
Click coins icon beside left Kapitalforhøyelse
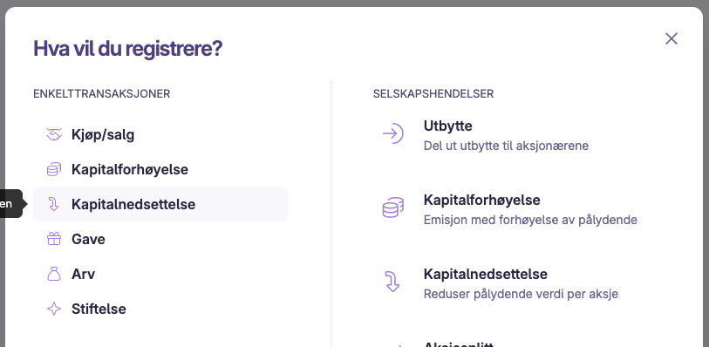[54, 169]
